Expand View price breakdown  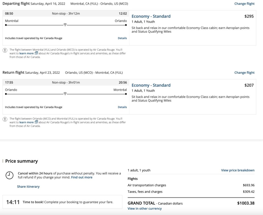[238, 170]
